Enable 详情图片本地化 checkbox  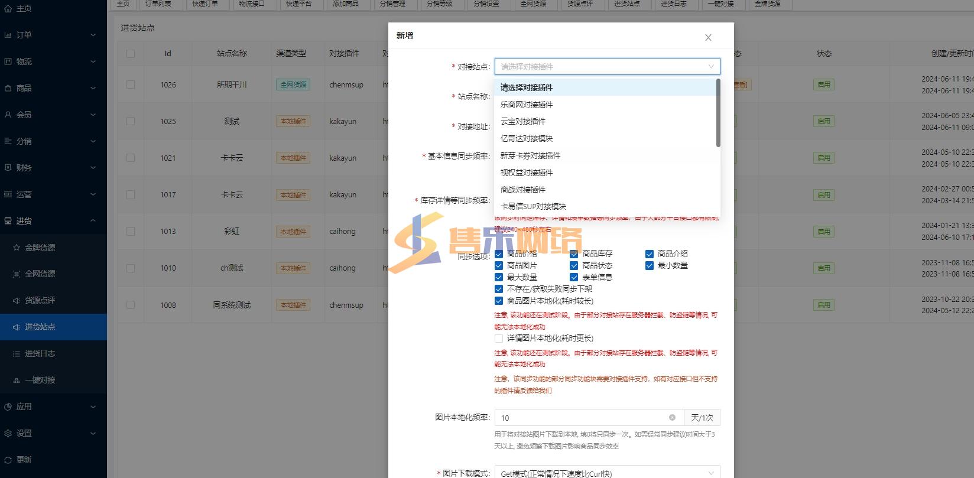499,339
